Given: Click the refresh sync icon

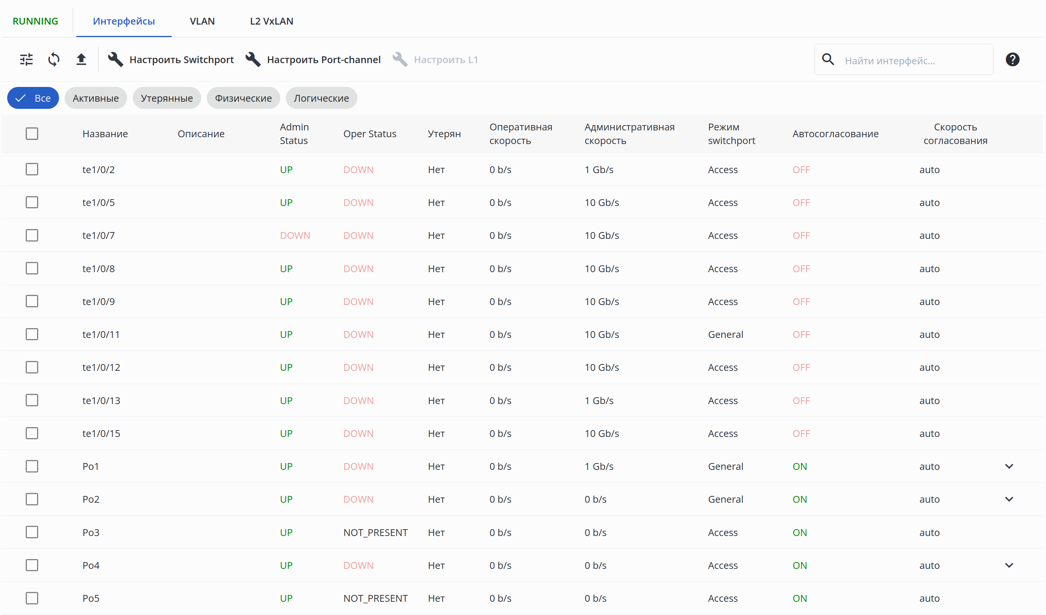Looking at the screenshot, I should 54,59.
